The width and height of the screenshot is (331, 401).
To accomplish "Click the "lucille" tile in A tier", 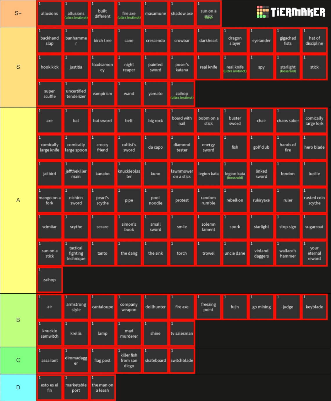I will (x=314, y=174).
